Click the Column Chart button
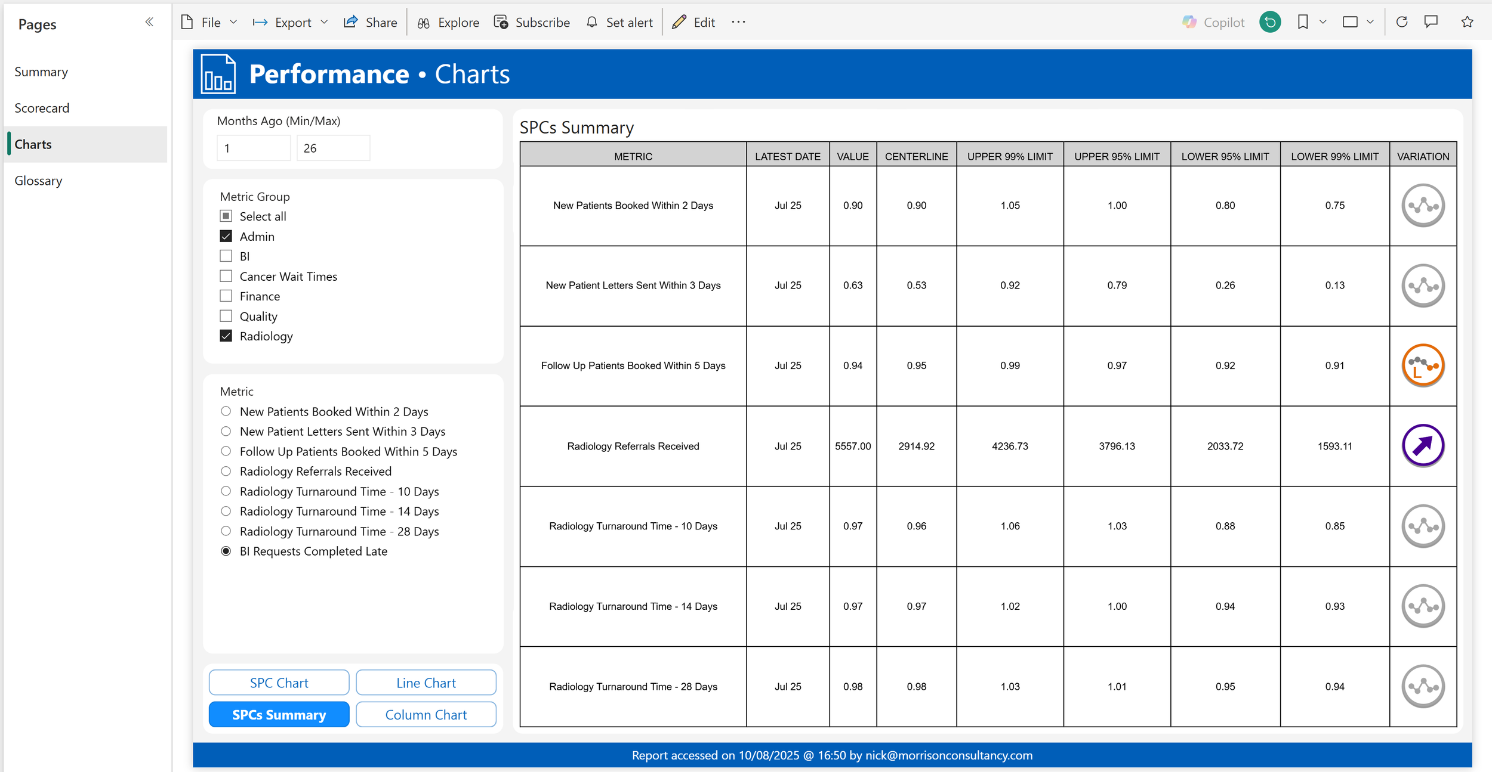 (x=426, y=714)
